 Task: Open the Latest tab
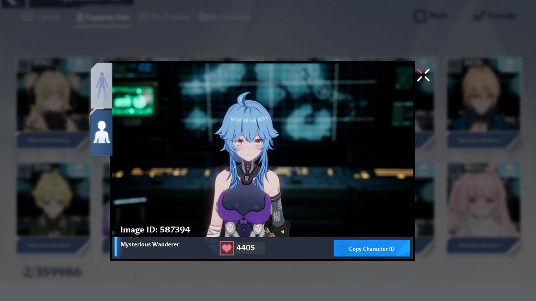[42, 17]
